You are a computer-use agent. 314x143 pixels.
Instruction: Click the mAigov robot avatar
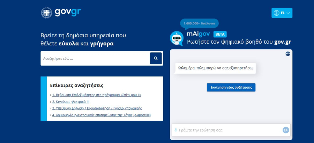177,38
